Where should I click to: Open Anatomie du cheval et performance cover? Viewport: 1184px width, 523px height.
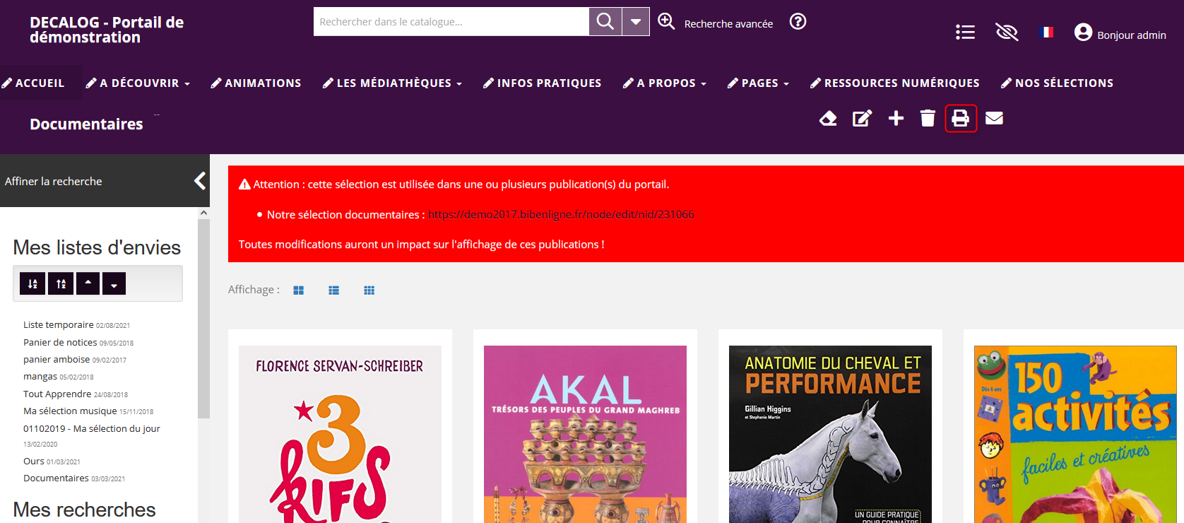coord(830,434)
